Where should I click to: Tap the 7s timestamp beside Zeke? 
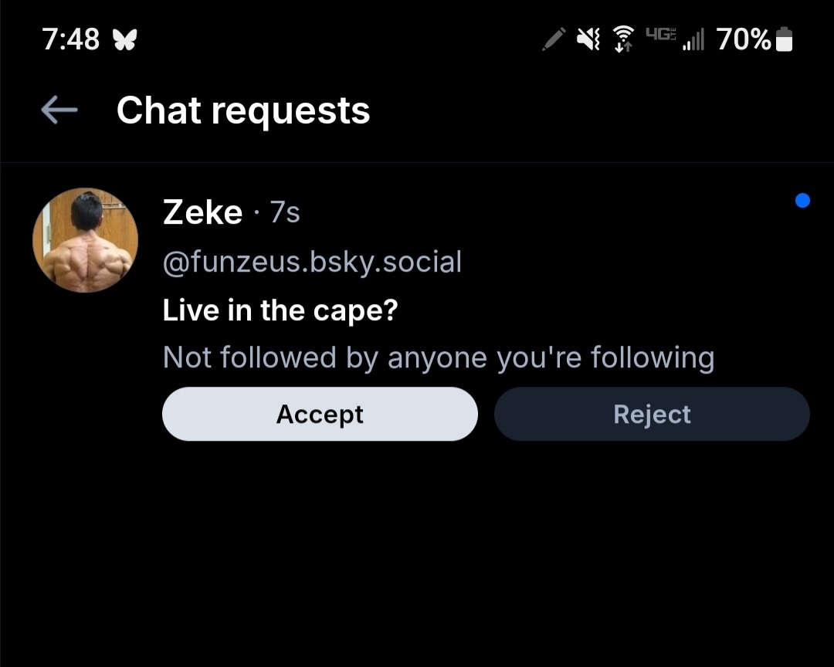coord(285,213)
